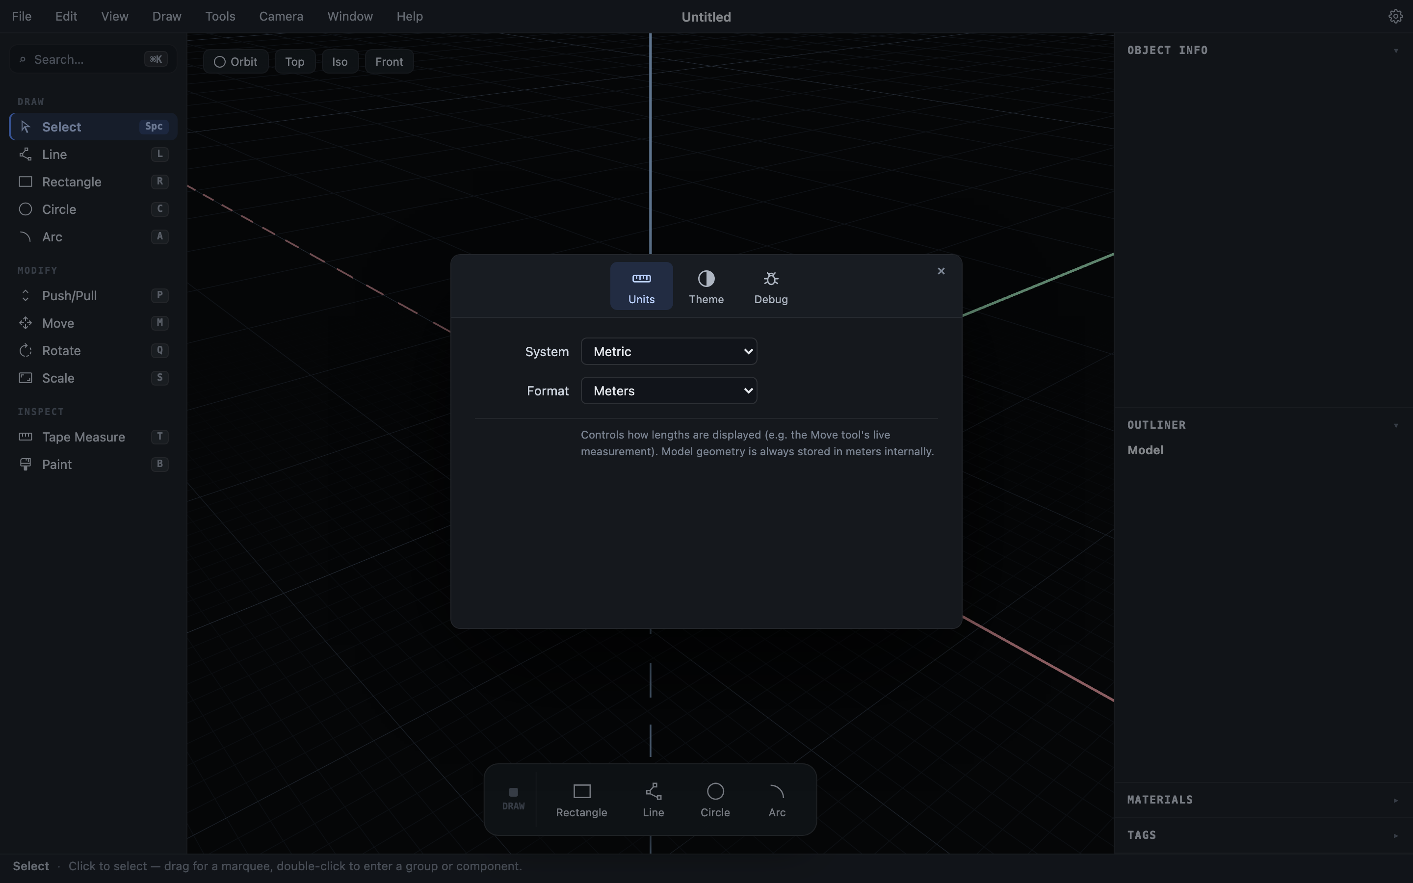
Task: Open the File menu
Action: pos(22,16)
